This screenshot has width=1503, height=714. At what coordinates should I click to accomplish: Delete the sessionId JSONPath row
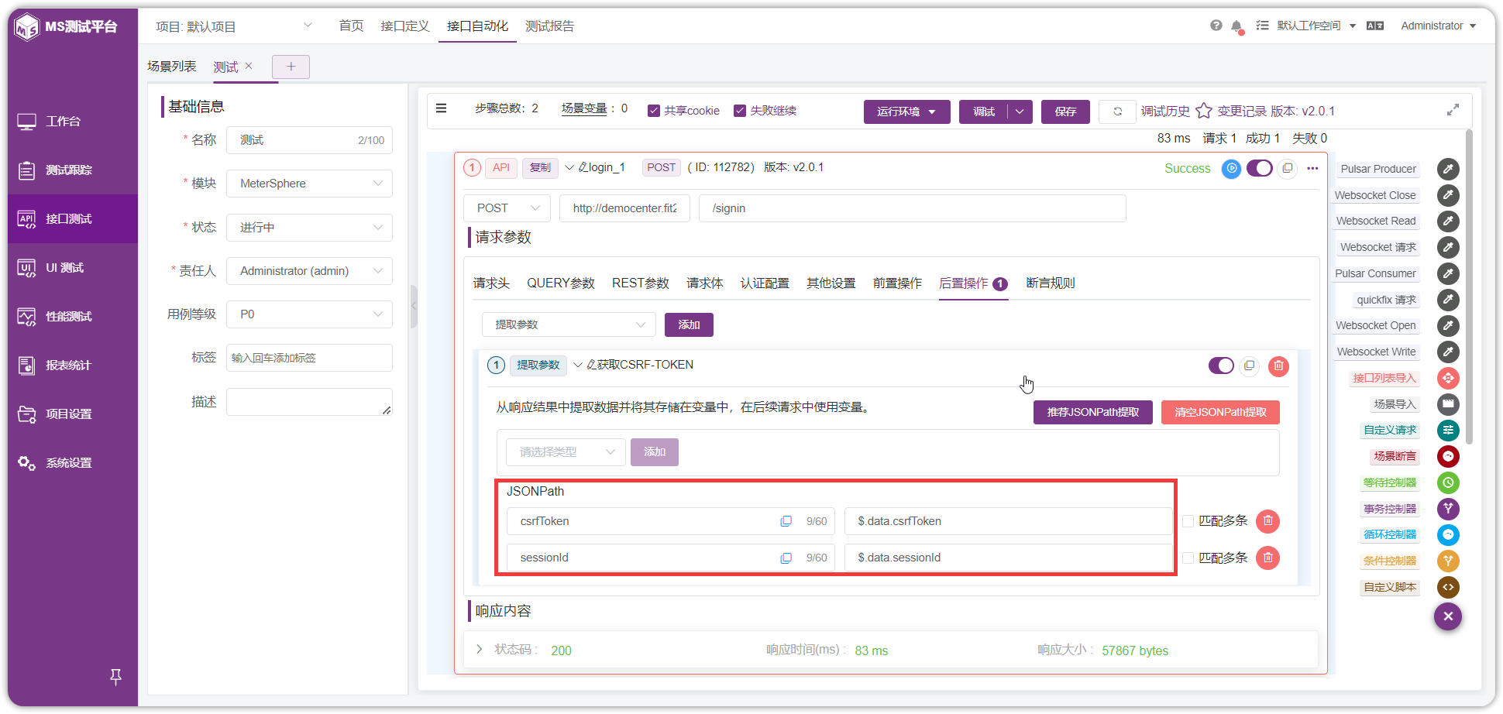tap(1267, 558)
